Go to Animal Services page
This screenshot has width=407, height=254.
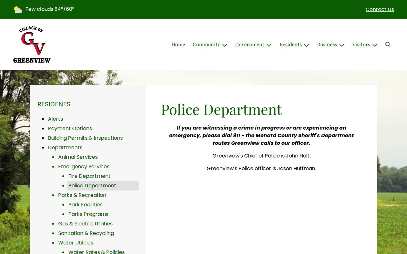point(78,157)
